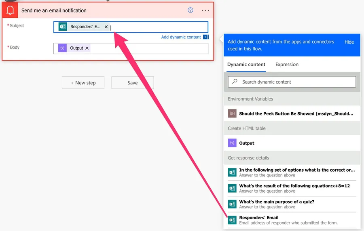Hide the dynamic content panel
The width and height of the screenshot is (364, 231).
349,42
